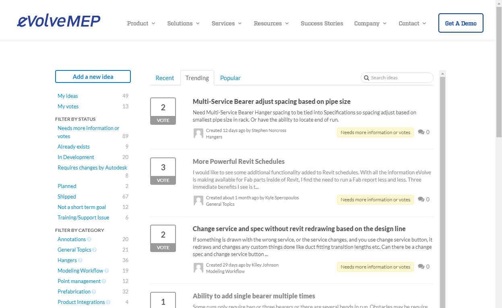Click status badge on Revit Schedules idea

pyautogui.click(x=375, y=200)
